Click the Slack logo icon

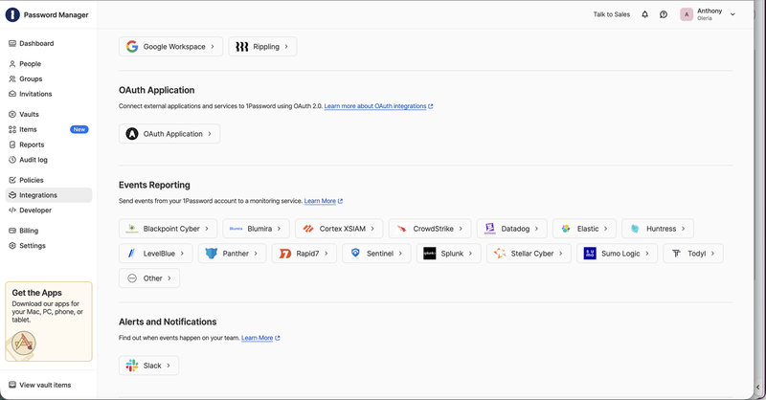(x=132, y=366)
